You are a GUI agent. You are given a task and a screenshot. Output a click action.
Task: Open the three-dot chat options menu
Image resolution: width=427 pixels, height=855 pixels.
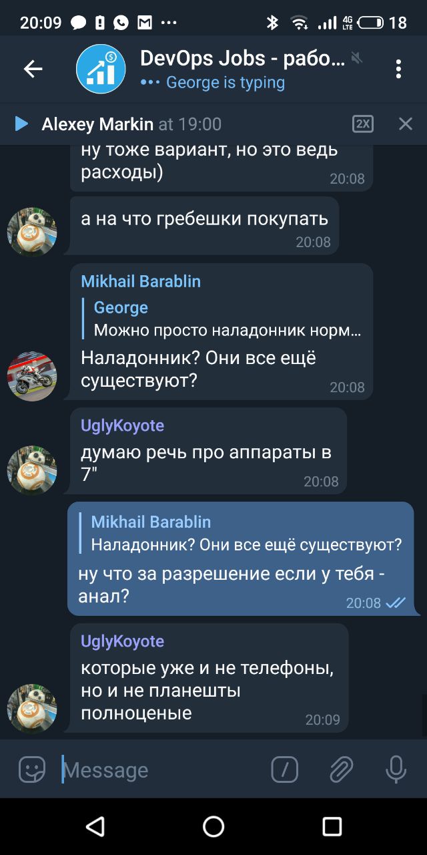(398, 69)
